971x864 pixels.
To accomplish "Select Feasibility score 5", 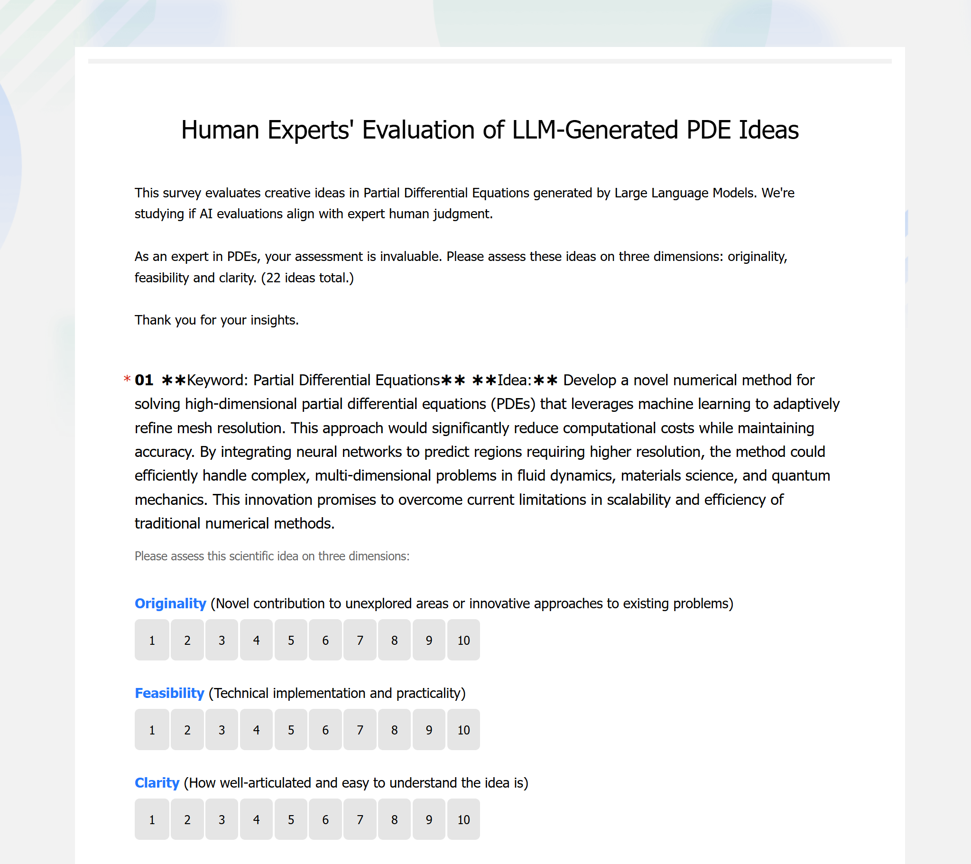I will click(291, 730).
